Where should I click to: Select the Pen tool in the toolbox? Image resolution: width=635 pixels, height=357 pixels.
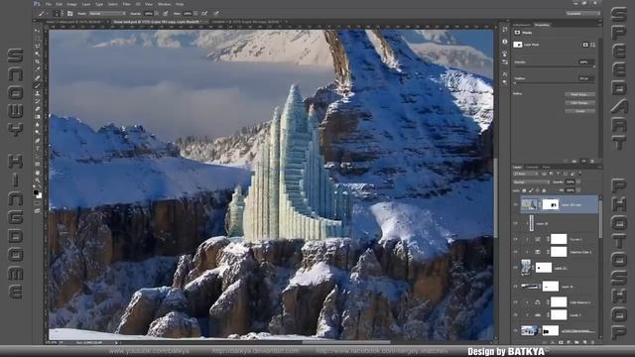[x=37, y=140]
